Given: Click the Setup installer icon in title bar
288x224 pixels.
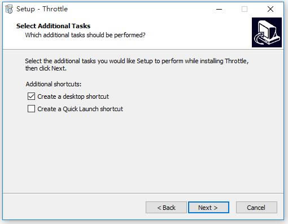Looking at the screenshot, I should (9, 9).
